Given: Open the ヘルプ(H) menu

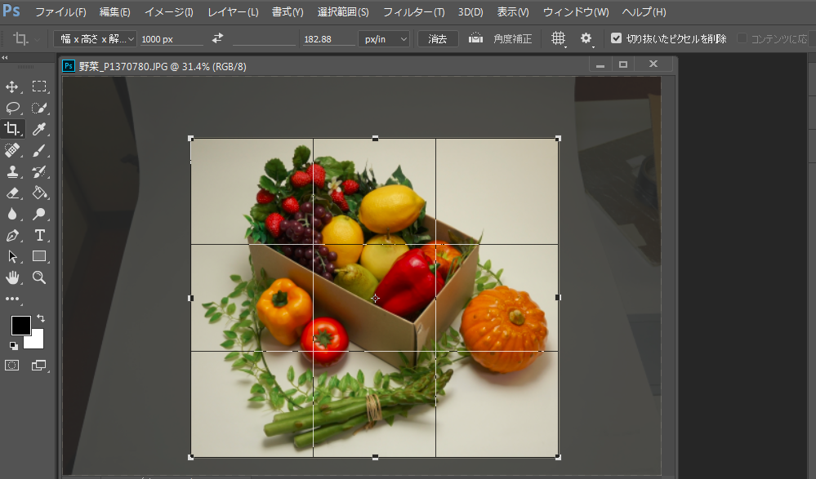Looking at the screenshot, I should (x=644, y=11).
